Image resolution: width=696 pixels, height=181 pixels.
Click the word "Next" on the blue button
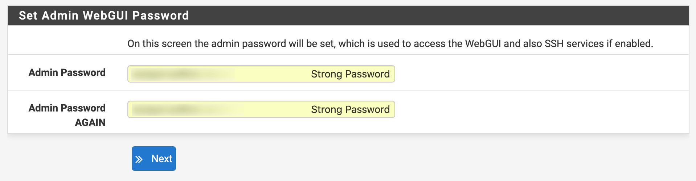pos(162,159)
